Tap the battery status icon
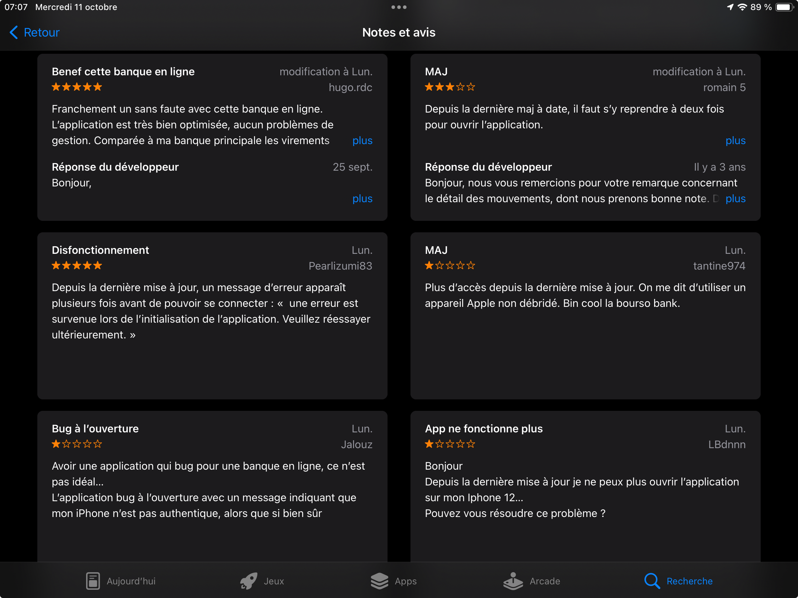This screenshot has width=798, height=598. (x=784, y=7)
